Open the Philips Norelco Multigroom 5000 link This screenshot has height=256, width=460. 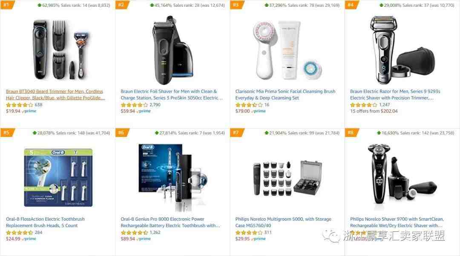283,222
